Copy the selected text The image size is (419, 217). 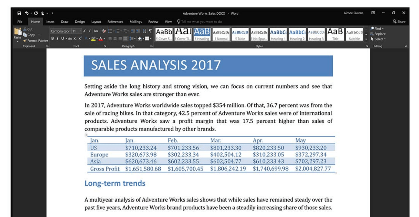[29, 35]
